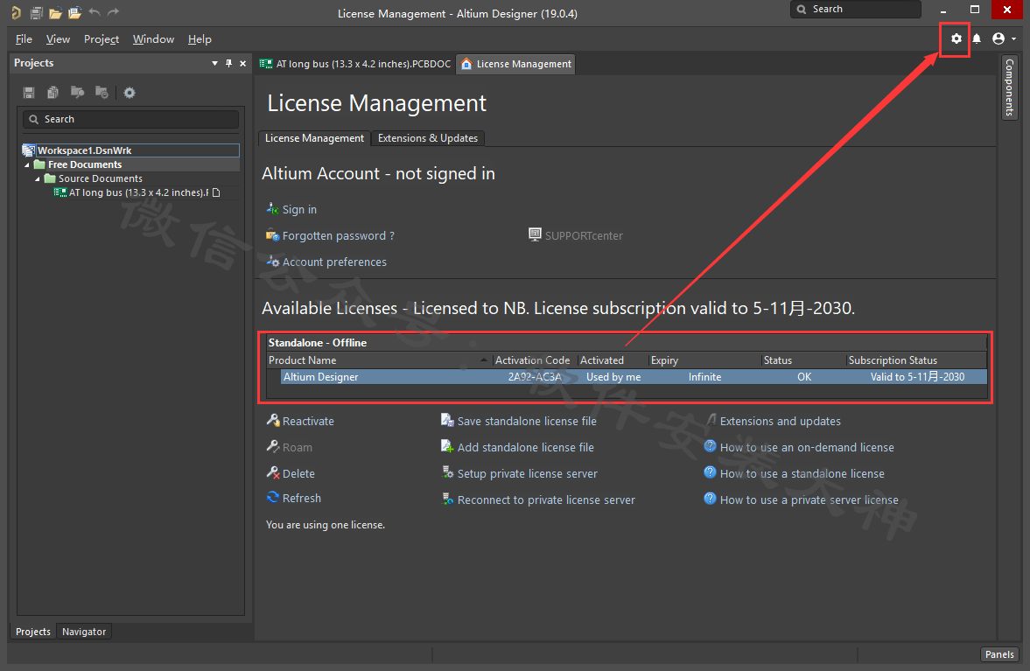This screenshot has width=1030, height=671.
Task: Click the floppy disk icon in Projects panel
Action: [29, 93]
